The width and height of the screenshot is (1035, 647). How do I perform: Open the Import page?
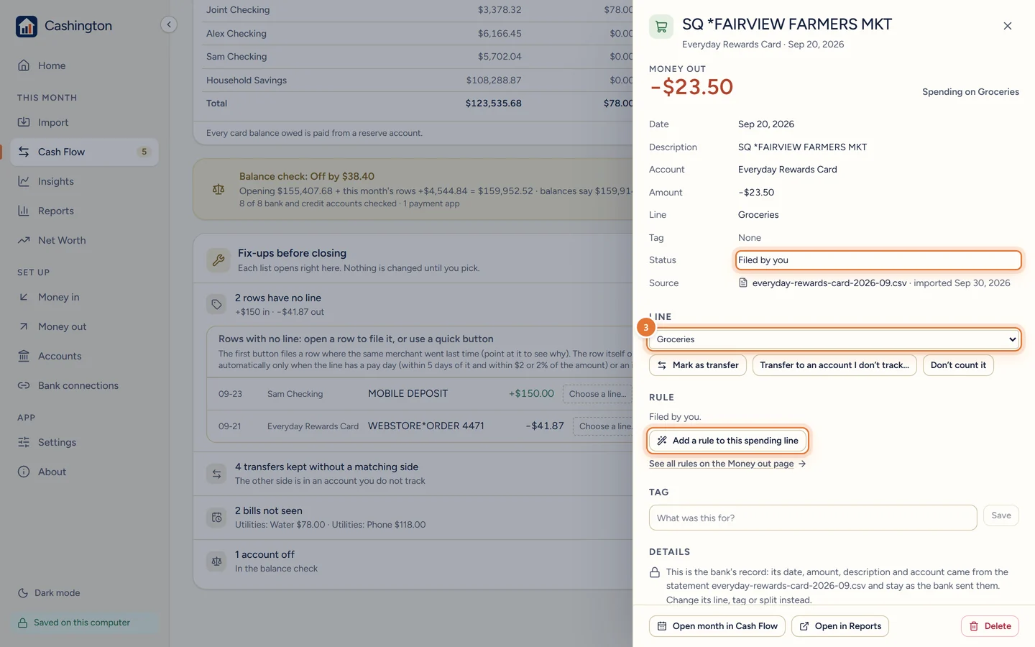(x=84, y=122)
